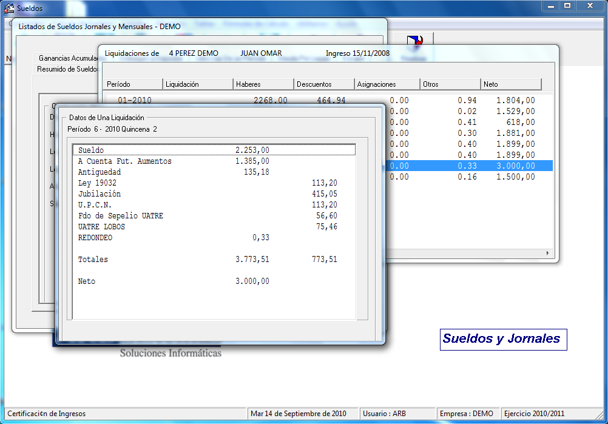Select the U.P.C.N. deduction line
This screenshot has width=608, height=424.
(x=214, y=204)
